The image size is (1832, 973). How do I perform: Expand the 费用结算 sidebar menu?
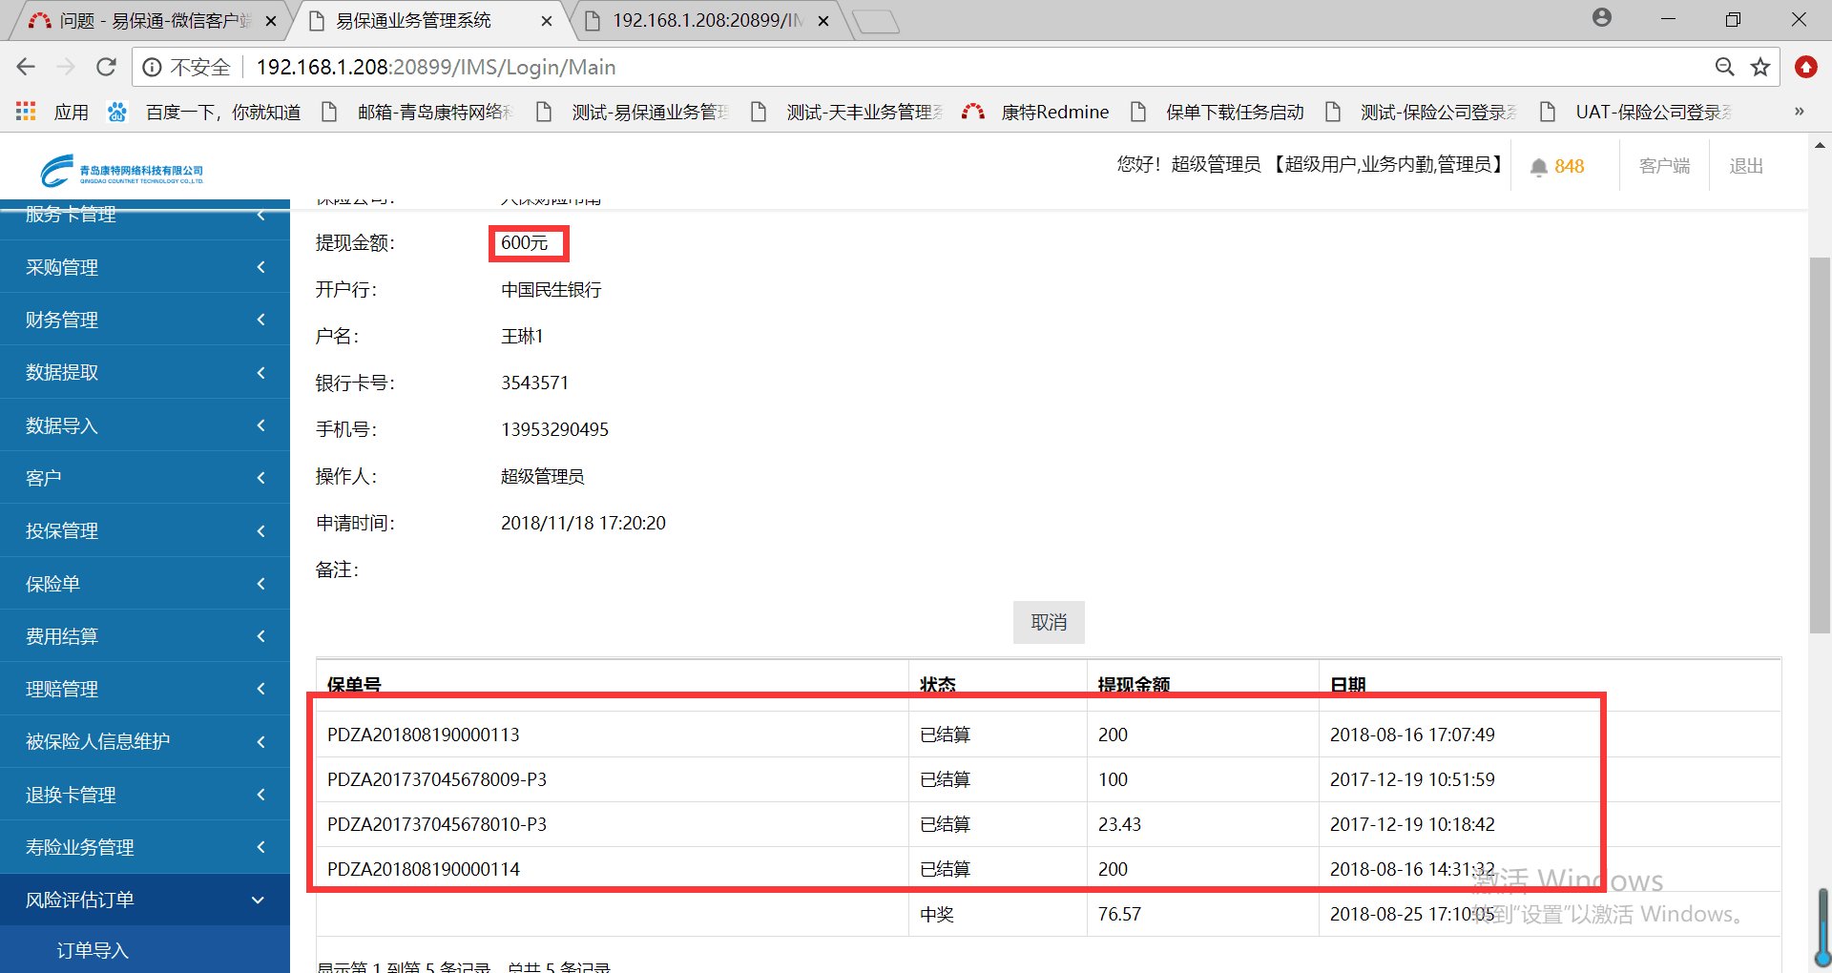(x=145, y=636)
